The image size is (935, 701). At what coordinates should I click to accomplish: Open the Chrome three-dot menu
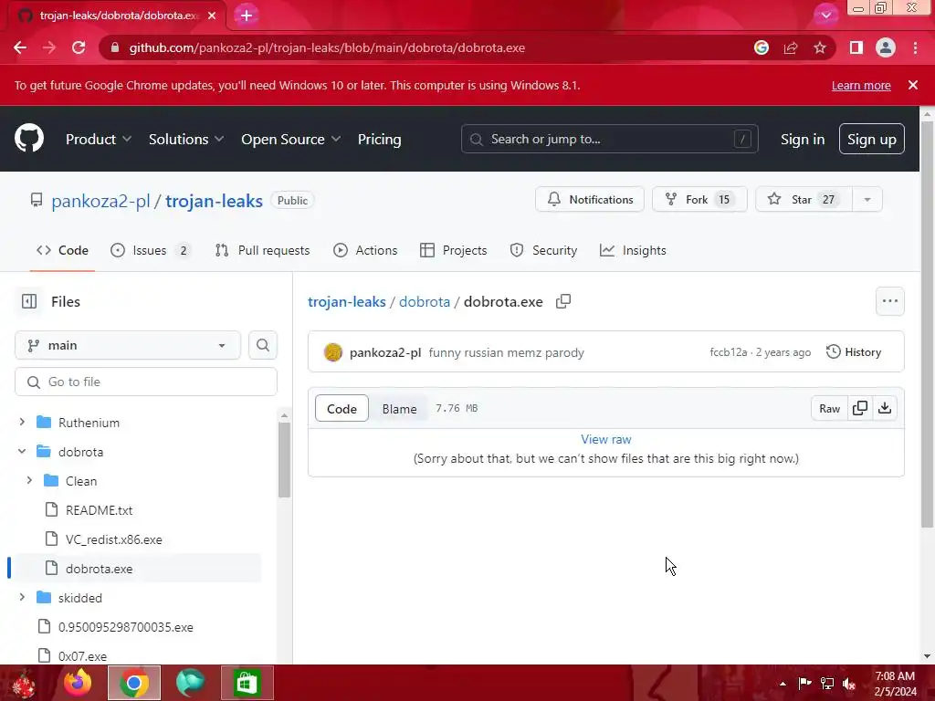point(915,47)
